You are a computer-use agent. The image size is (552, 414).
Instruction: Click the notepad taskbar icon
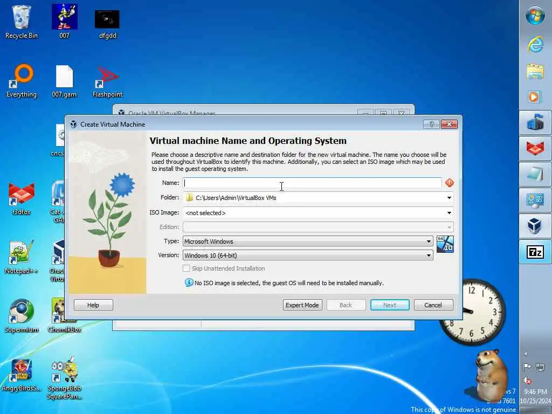[x=535, y=174]
